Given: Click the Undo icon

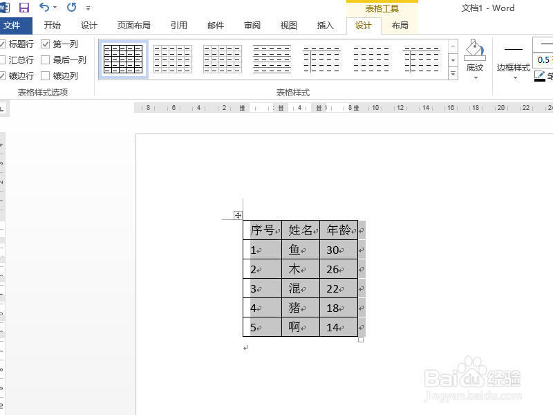Looking at the screenshot, I should [x=43, y=7].
